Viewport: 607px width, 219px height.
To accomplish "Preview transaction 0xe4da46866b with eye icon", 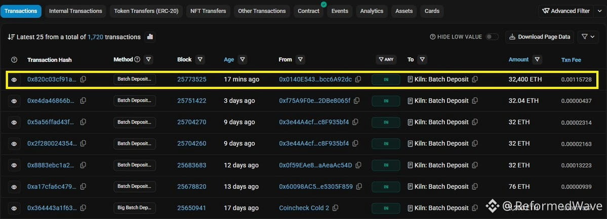I will [x=14, y=101].
